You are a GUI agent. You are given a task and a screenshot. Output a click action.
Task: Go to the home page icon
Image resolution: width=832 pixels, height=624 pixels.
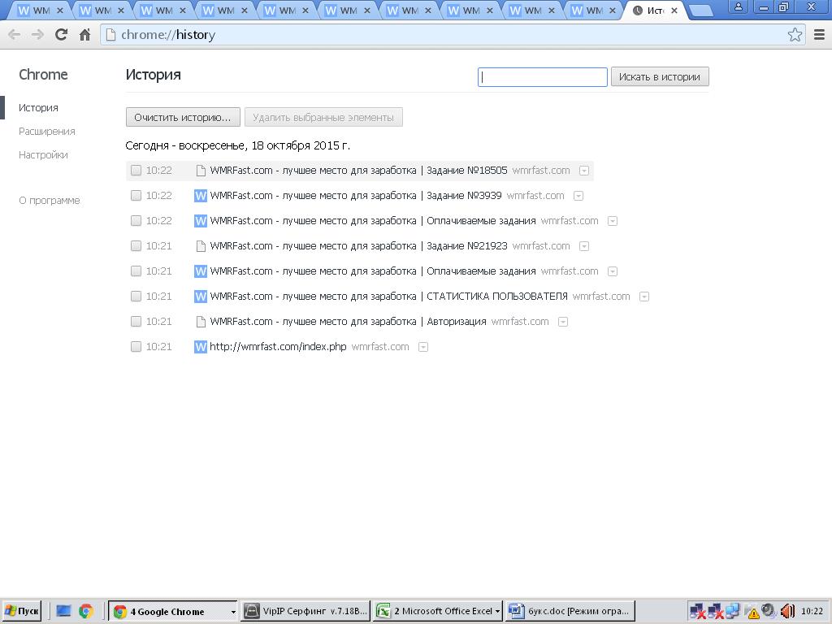click(x=84, y=35)
